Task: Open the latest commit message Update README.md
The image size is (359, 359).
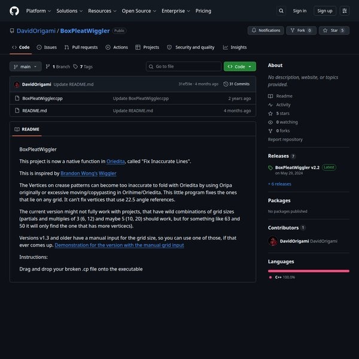Action: pyautogui.click(x=74, y=84)
